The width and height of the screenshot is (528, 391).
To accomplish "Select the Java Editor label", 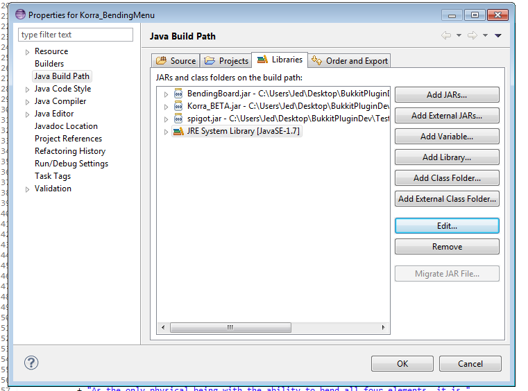I will [54, 114].
